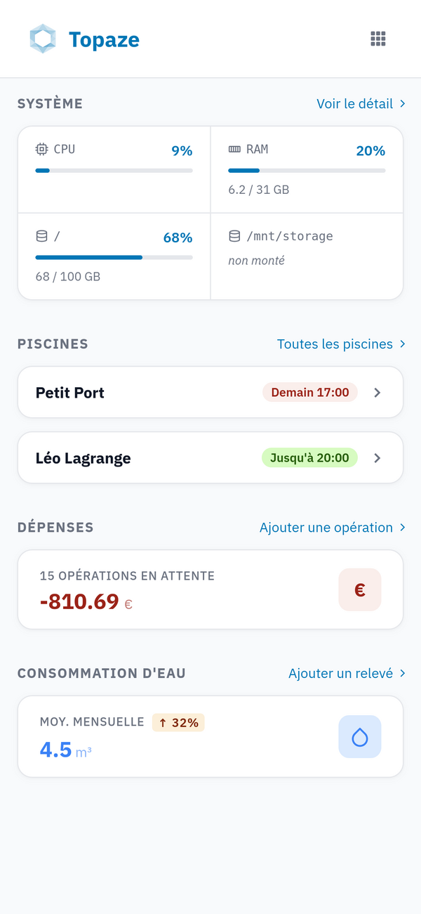This screenshot has width=421, height=914.
Task: Click the Topaze hexagon logo icon
Action: pos(43,39)
